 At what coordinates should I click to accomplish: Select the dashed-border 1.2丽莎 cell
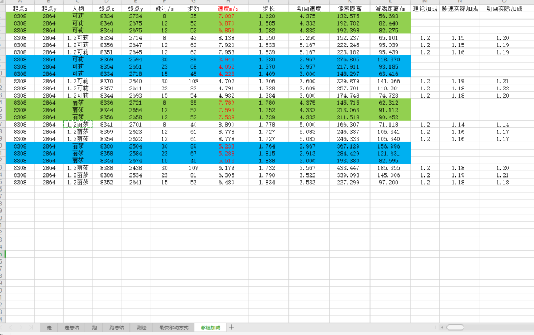(x=78, y=125)
